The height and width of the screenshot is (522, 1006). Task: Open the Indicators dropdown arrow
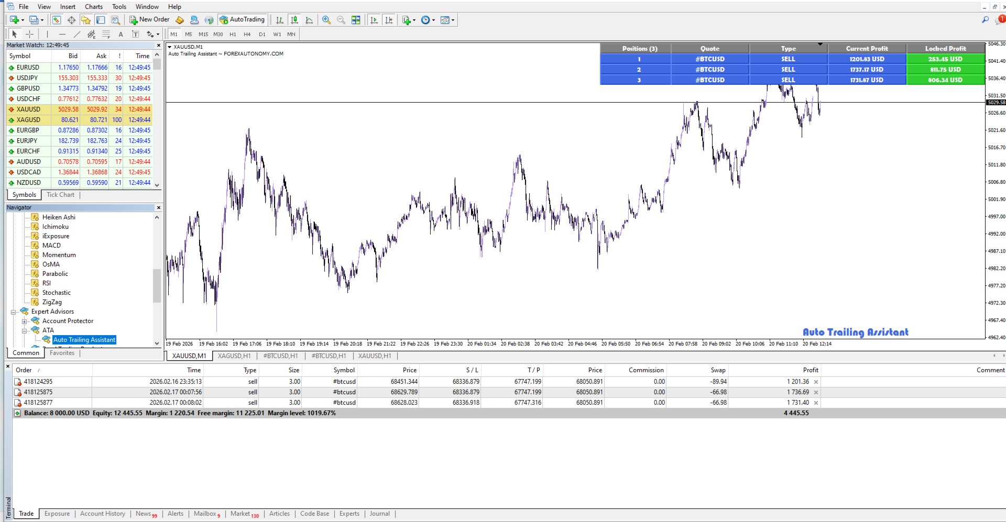[414, 20]
